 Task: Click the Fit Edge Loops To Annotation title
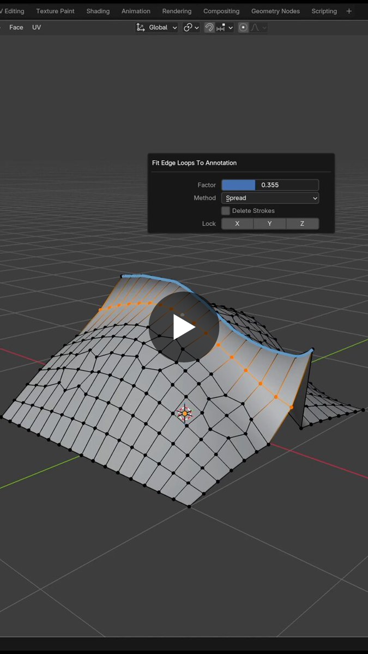(x=194, y=163)
